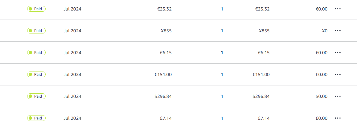Select the €151.00 billed amount
Viewport: 357px width, 126px height.
163,74
